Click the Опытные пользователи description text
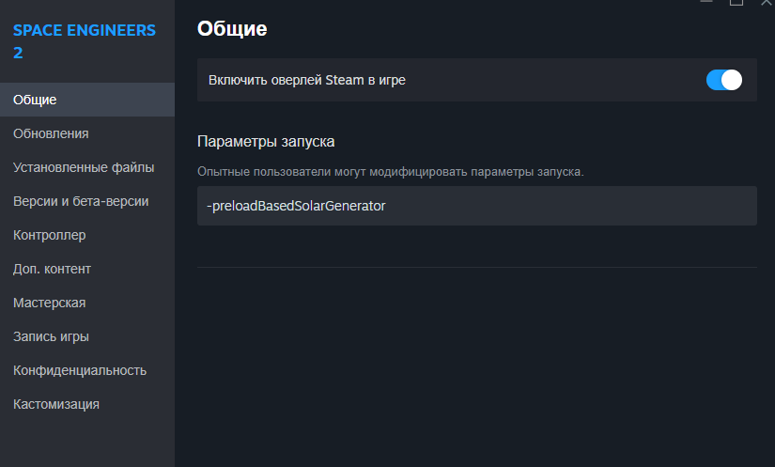 [x=391, y=172]
